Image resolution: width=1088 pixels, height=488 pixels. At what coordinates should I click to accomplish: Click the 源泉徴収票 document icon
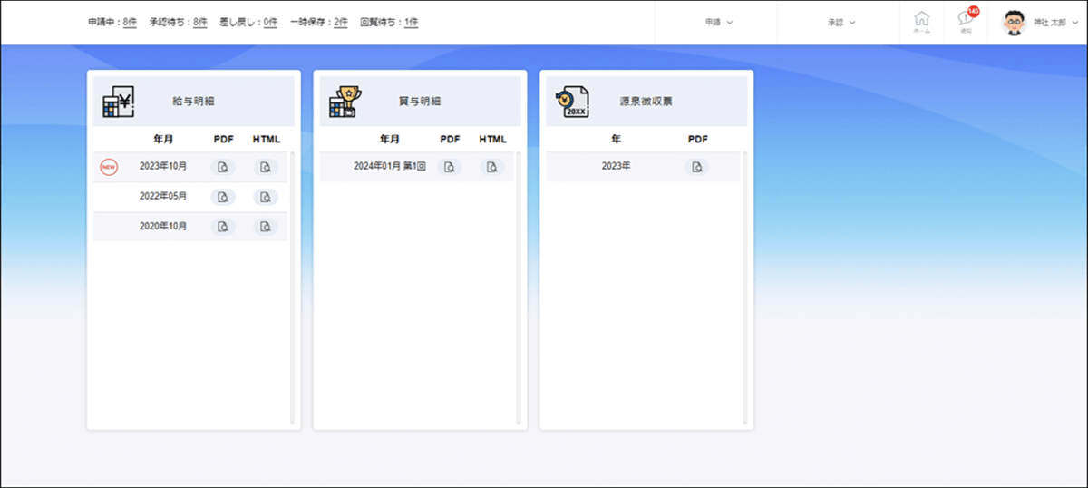(572, 102)
